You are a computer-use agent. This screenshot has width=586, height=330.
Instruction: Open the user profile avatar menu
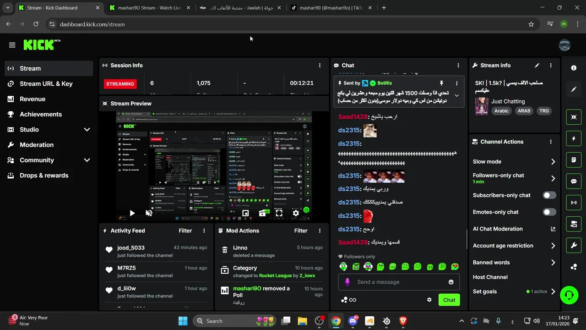pos(564,45)
